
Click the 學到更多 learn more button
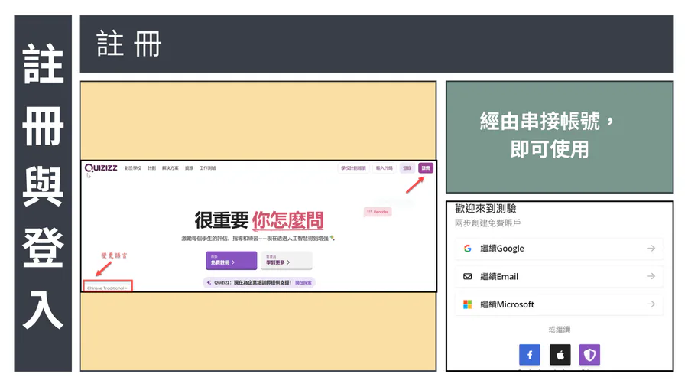(x=286, y=261)
